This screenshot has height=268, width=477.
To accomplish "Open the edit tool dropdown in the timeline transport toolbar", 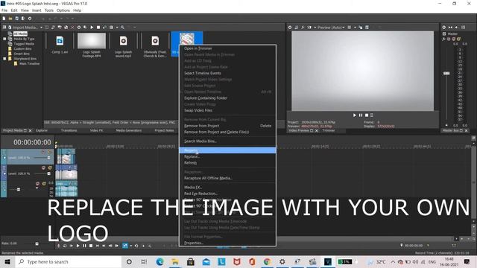I will [x=131, y=246].
